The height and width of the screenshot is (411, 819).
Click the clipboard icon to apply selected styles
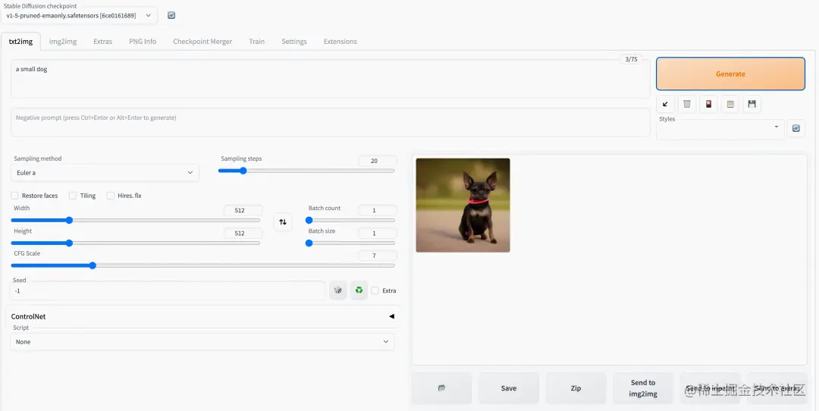(x=730, y=104)
